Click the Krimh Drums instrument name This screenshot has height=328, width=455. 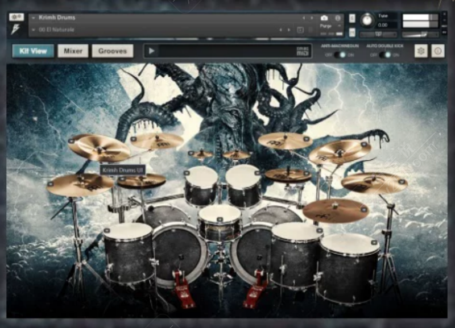[57, 18]
